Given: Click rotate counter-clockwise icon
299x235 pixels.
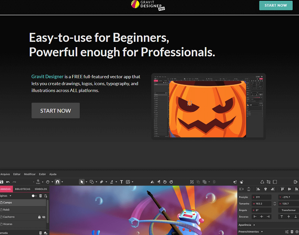Looking at the screenshot, I should [x=165, y=182].
